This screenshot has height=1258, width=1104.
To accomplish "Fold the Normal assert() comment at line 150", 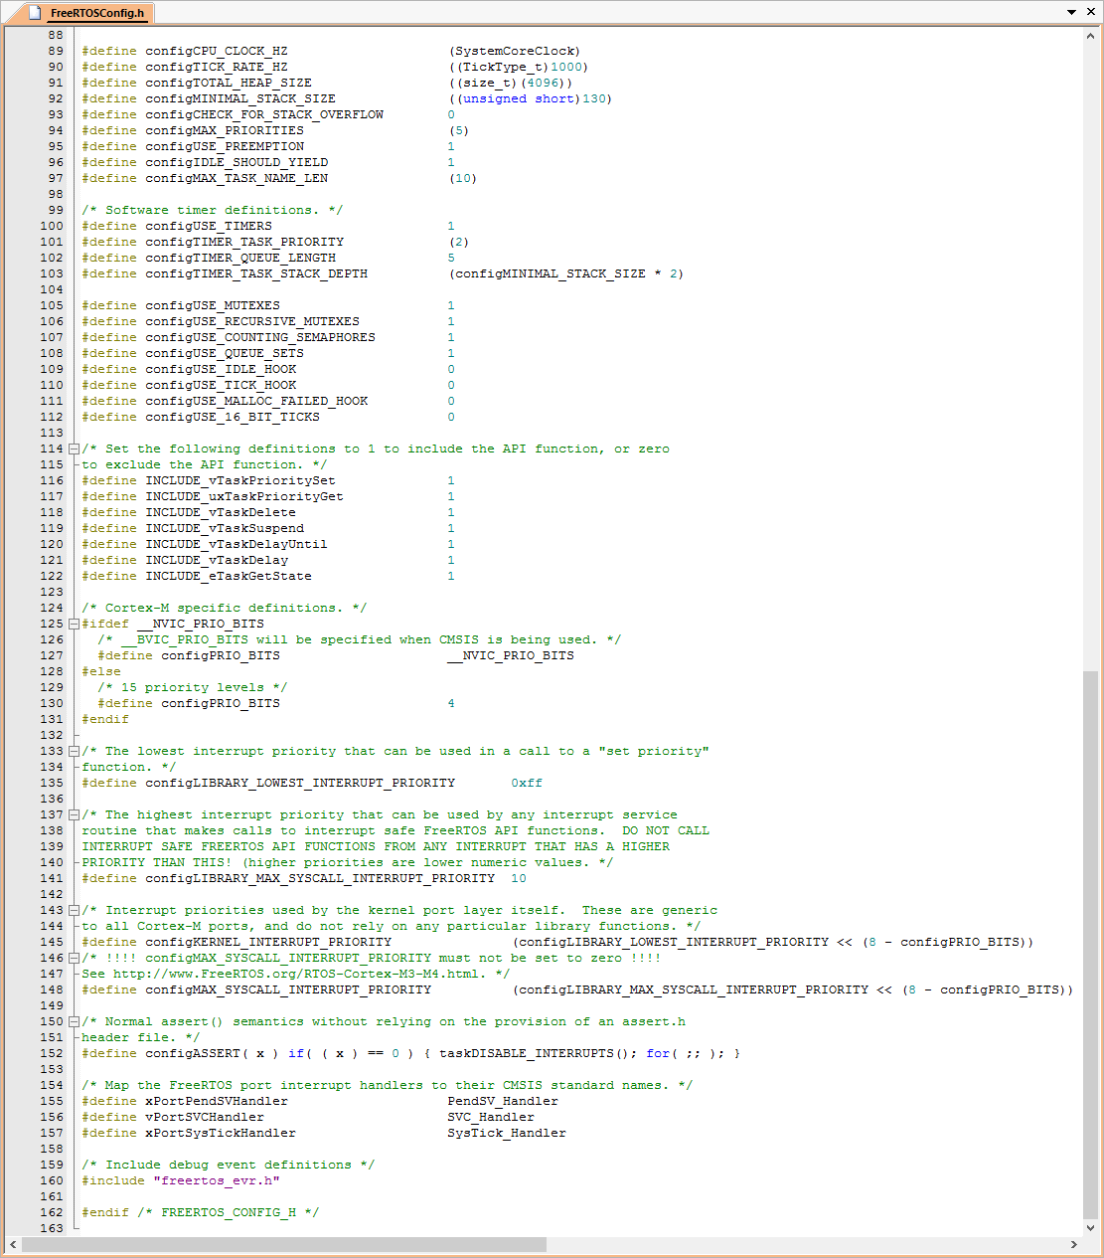I will pyautogui.click(x=74, y=1022).
